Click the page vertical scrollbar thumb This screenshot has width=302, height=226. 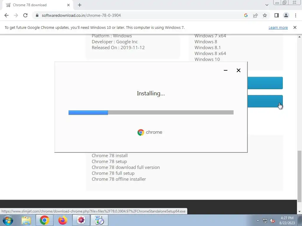click(299, 177)
